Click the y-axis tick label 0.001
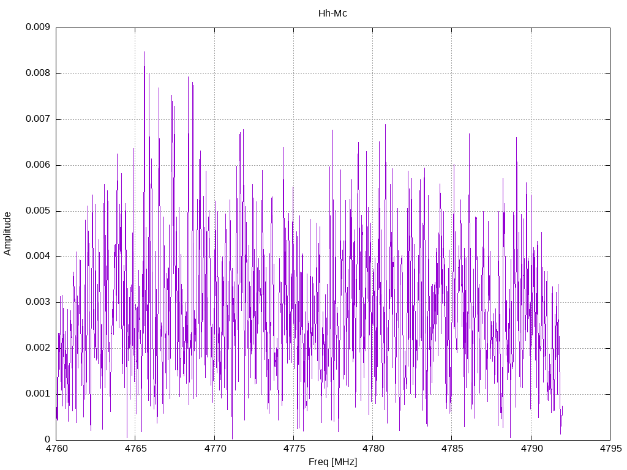 (x=38, y=394)
